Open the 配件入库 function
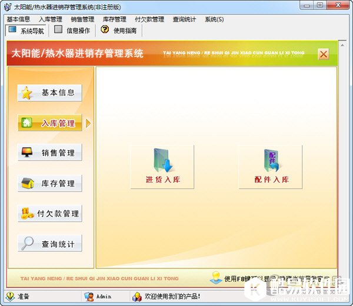Viewport: 353px width, 306px height. (271, 167)
